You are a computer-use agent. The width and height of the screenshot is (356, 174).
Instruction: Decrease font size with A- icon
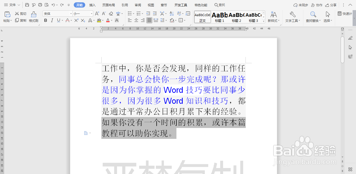coord(104,14)
